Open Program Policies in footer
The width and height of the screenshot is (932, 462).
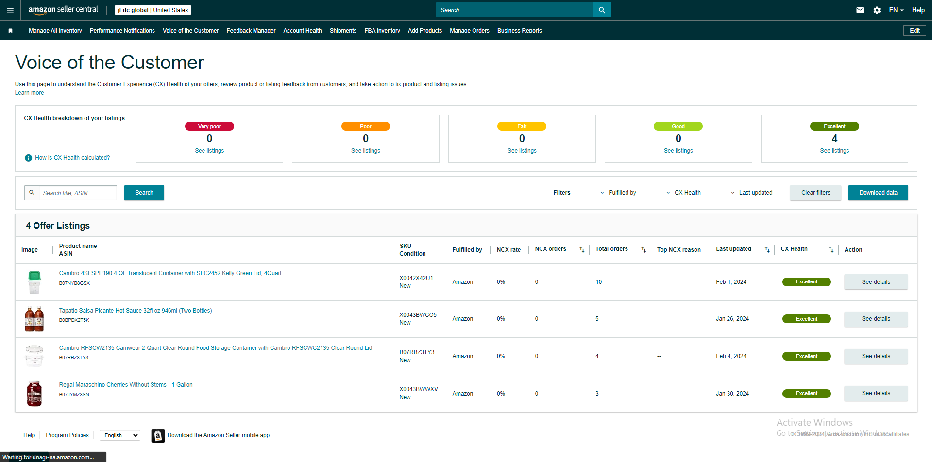68,435
